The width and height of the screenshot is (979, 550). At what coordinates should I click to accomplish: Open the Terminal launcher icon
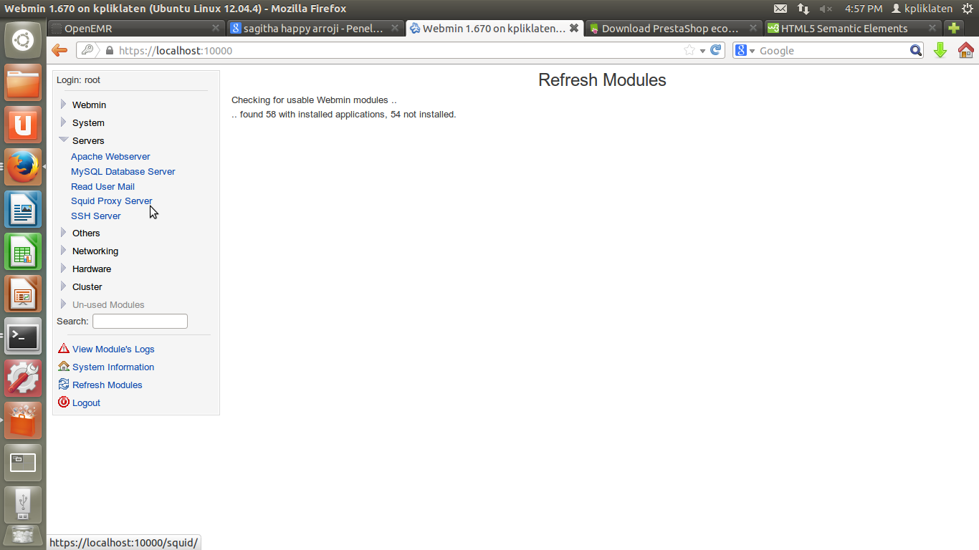[23, 336]
